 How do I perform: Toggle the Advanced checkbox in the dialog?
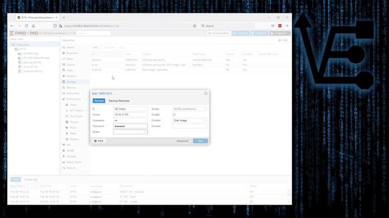pyautogui.click(x=190, y=141)
